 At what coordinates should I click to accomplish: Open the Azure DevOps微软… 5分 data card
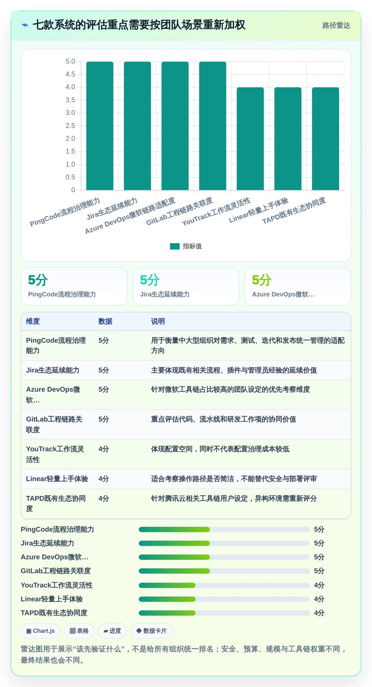[298, 286]
